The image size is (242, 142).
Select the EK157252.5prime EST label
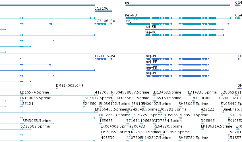pyautogui.click(x=147, y=115)
